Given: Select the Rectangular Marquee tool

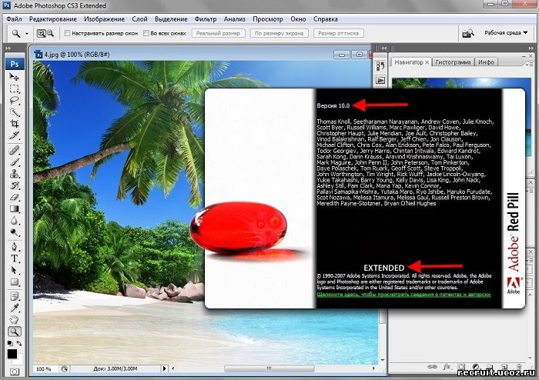Looking at the screenshot, I should tap(14, 89).
